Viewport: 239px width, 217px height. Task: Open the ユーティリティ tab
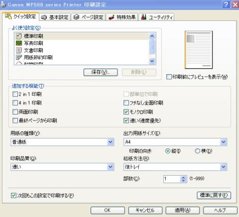156,17
